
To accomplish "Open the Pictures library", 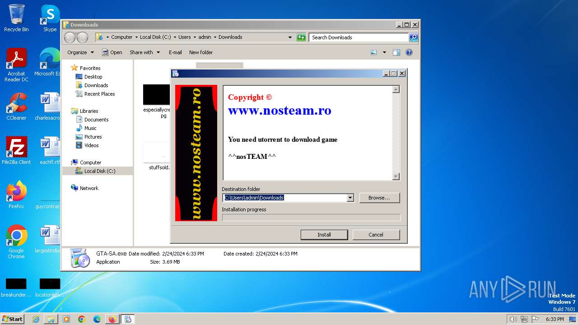I will 93,137.
